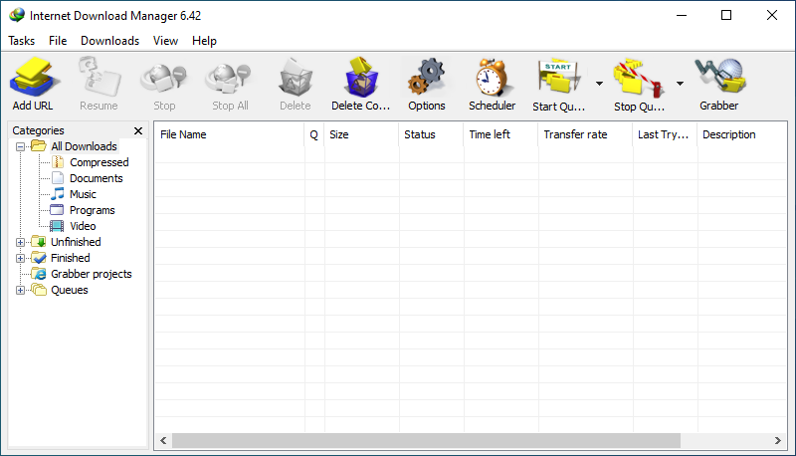Image resolution: width=796 pixels, height=456 pixels.
Task: Select the Queues label
Action: pos(70,290)
